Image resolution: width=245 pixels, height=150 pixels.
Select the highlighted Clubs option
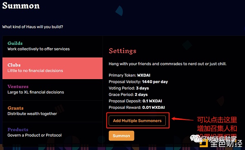(x=53, y=68)
